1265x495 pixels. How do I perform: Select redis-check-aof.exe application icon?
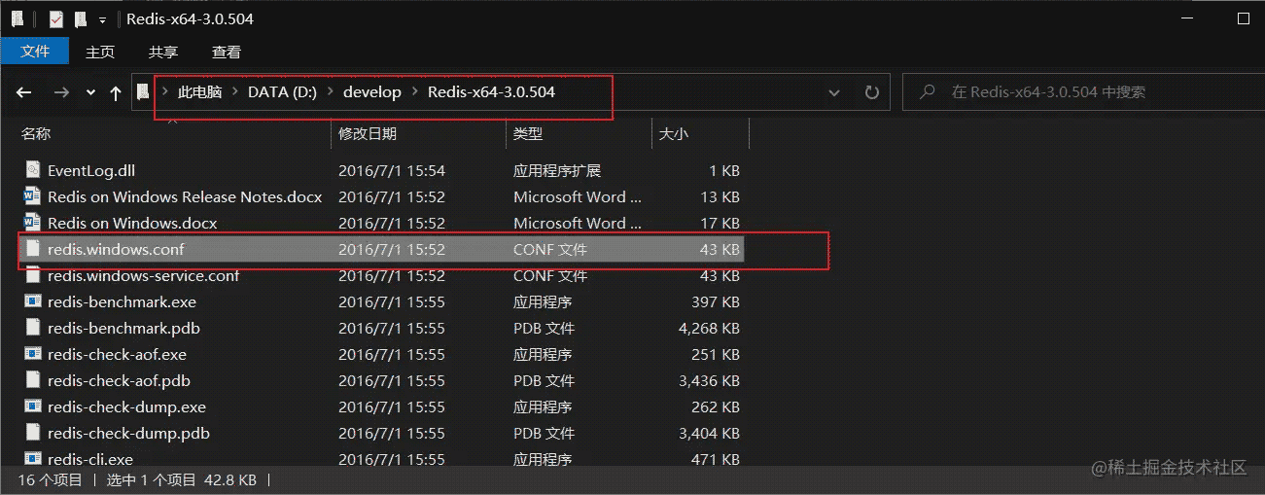tap(33, 354)
